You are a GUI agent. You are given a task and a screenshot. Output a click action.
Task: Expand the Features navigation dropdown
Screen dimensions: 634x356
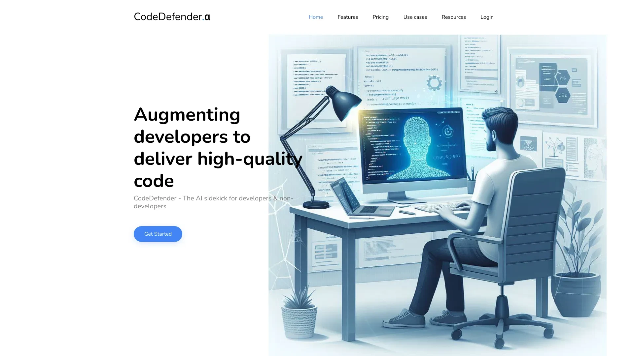[347, 17]
